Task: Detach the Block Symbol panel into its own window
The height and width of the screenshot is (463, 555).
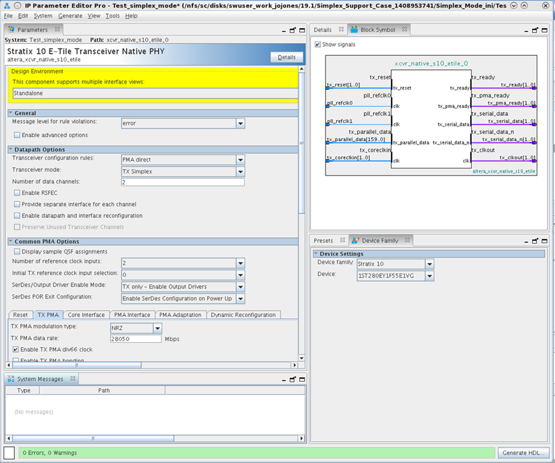Action: 534,30
